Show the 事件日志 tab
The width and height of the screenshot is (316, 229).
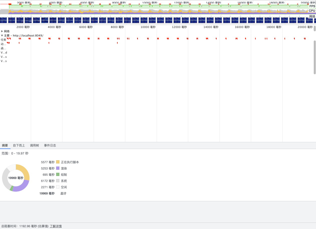(x=50, y=145)
